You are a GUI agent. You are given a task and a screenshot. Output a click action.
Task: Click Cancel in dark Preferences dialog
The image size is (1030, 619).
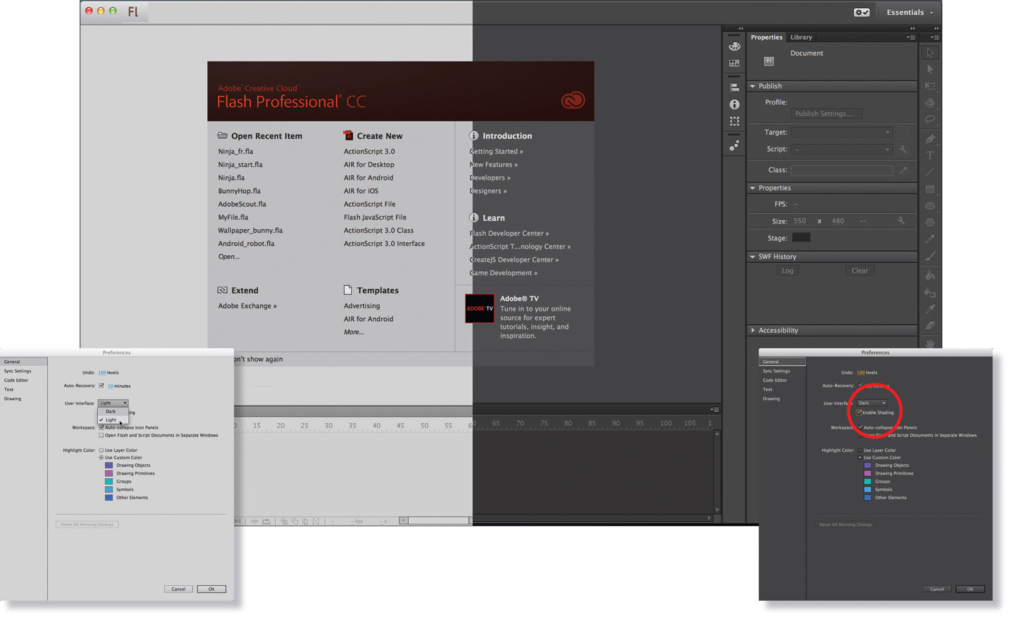click(x=937, y=589)
